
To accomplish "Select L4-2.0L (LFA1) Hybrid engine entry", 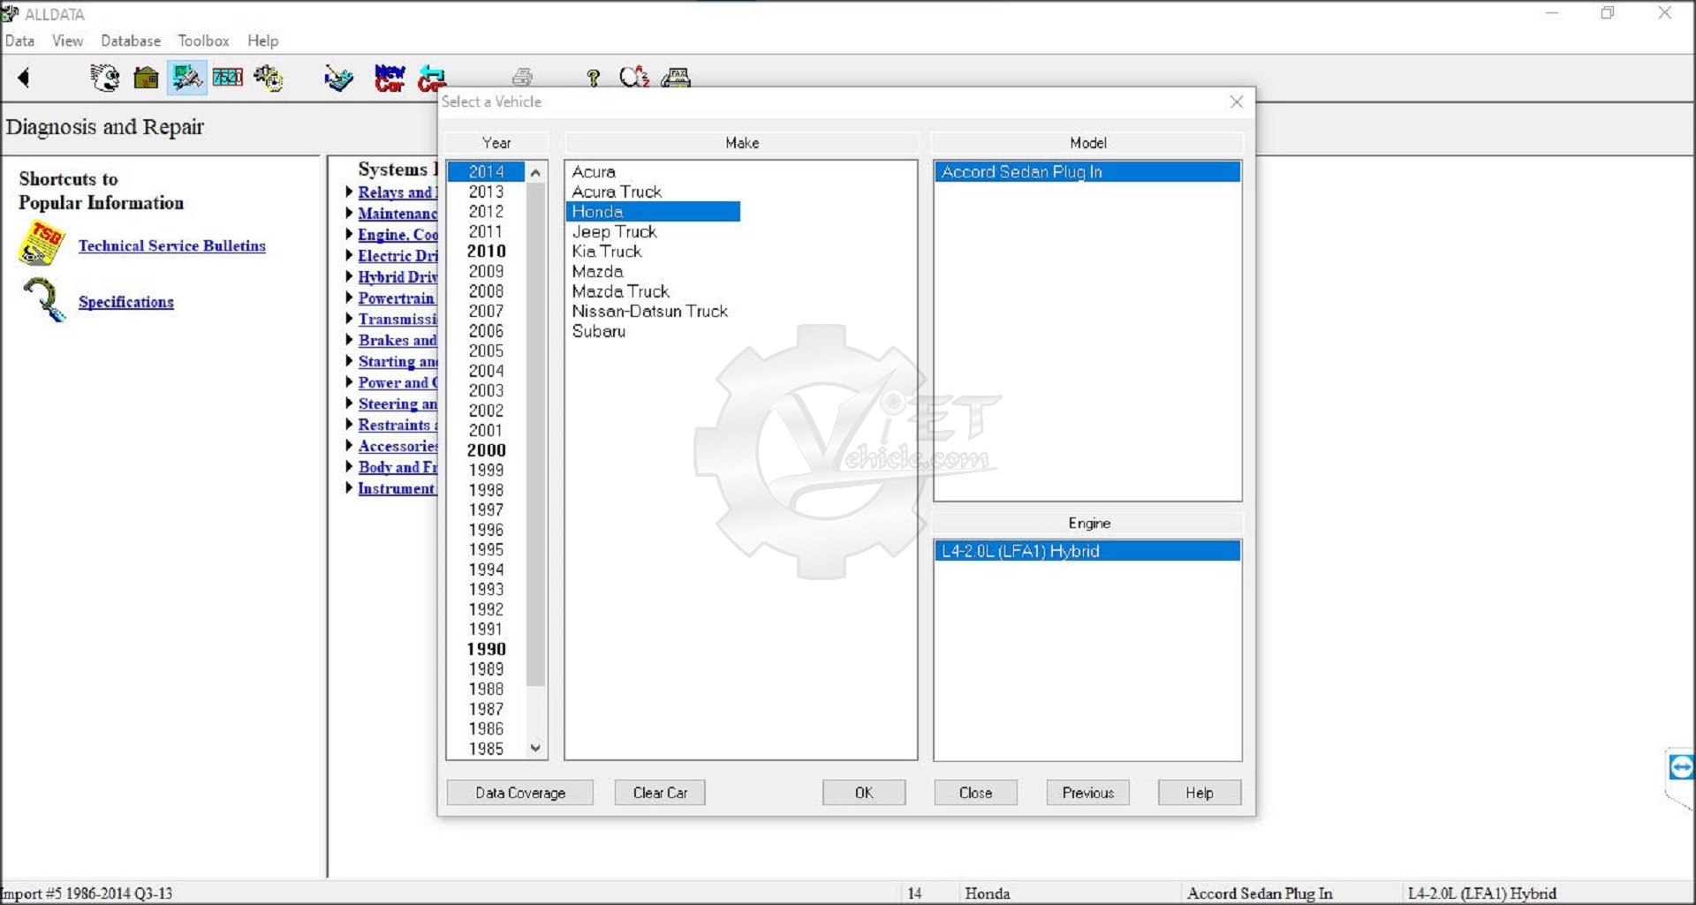I will coord(1087,551).
